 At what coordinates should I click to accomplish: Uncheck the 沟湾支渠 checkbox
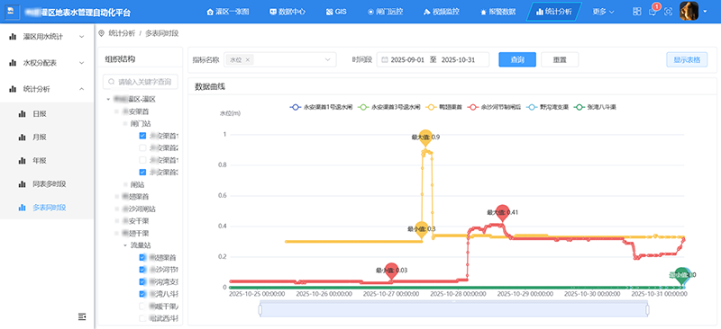click(142, 281)
